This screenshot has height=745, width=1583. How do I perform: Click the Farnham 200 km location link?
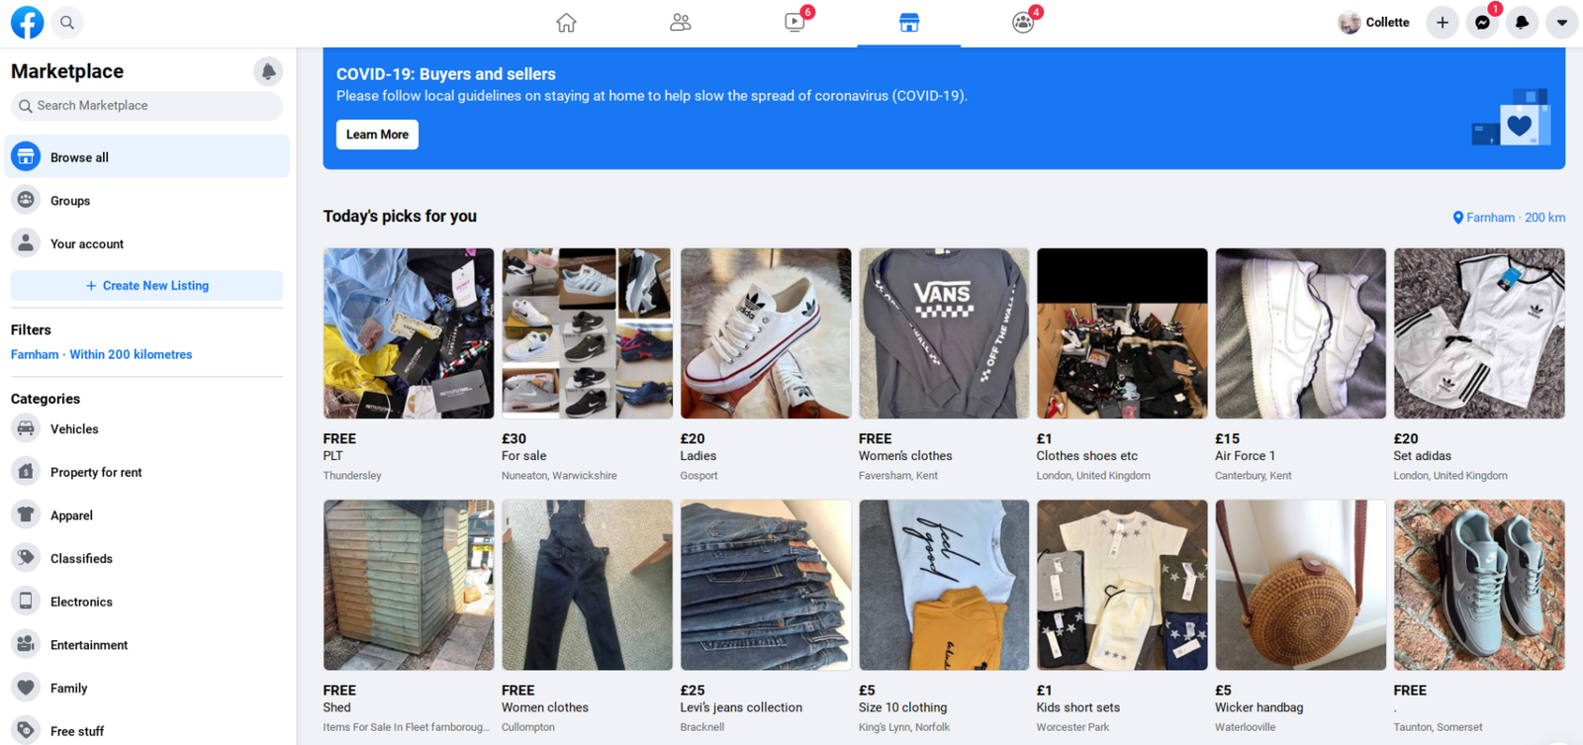pyautogui.click(x=1508, y=218)
